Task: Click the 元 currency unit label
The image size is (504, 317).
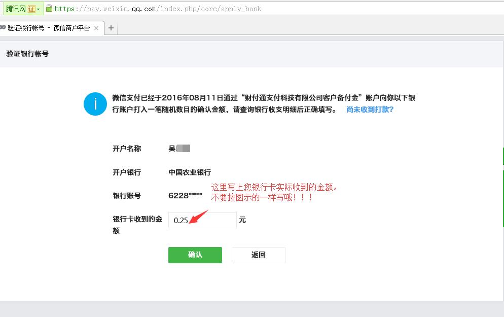Action: pyautogui.click(x=242, y=220)
